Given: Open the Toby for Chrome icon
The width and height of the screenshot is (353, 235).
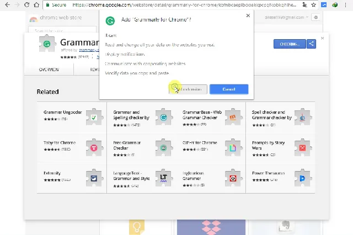Looking at the screenshot, I should 94,148.
